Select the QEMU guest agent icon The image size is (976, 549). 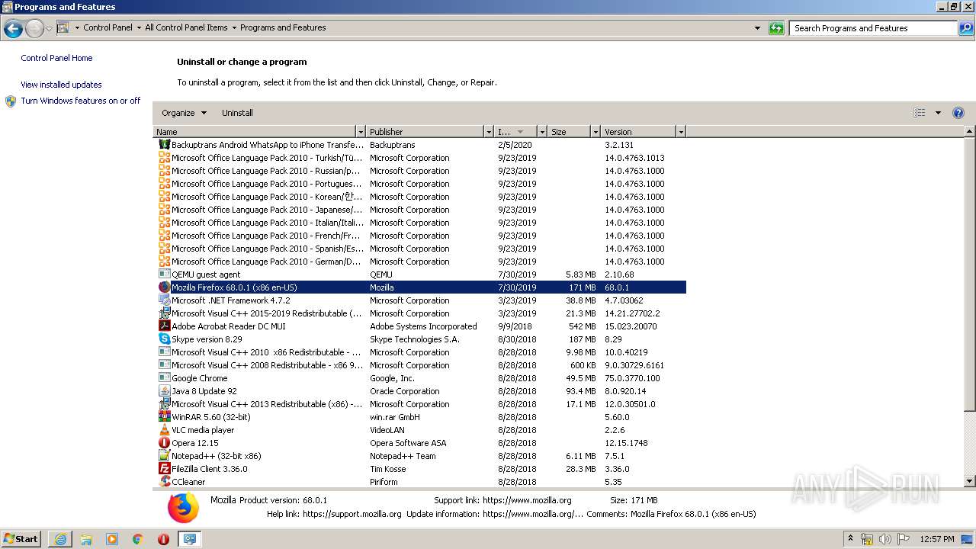pos(164,274)
